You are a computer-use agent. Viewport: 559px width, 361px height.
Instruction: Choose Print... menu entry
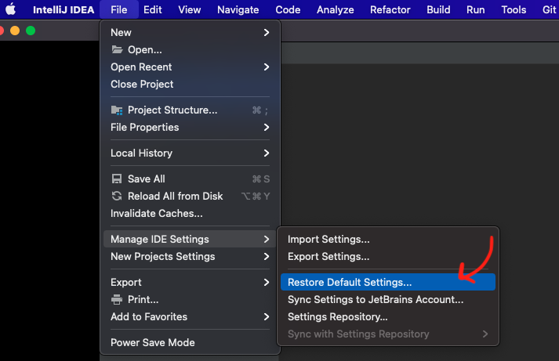(190, 299)
